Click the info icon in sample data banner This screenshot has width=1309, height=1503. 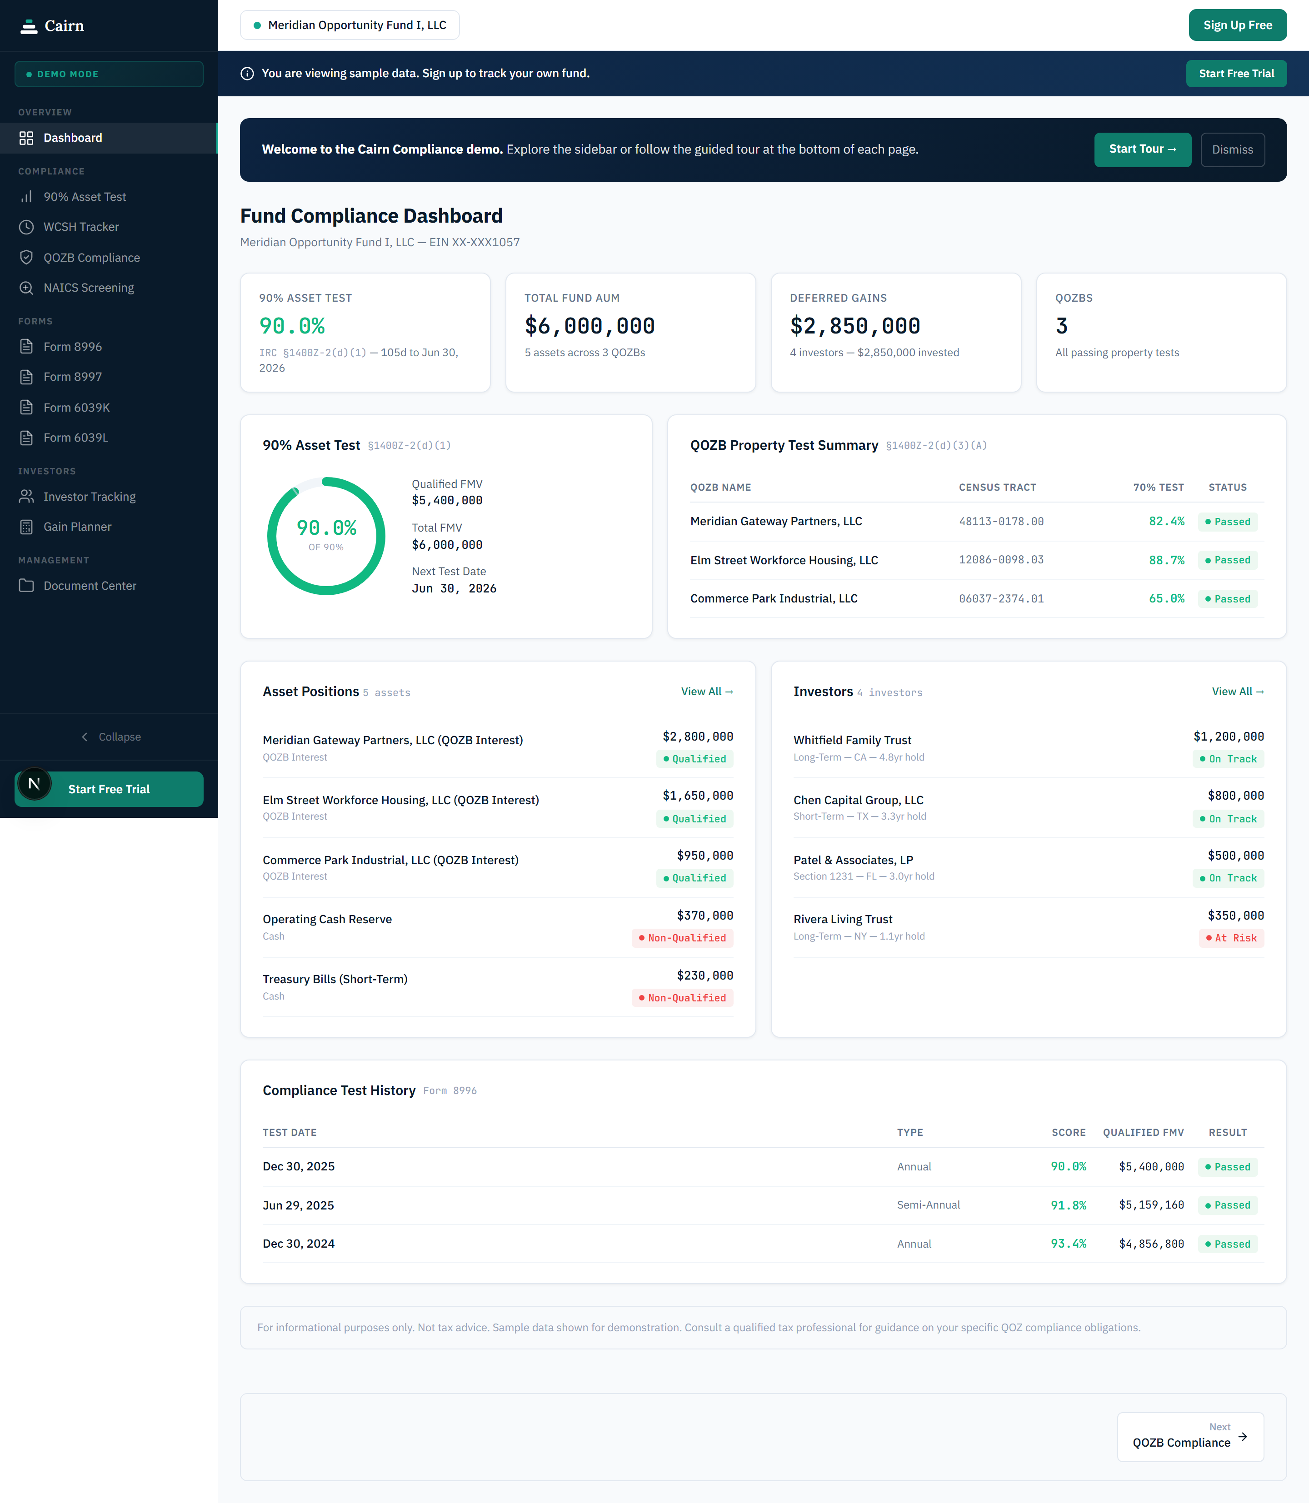coord(247,74)
